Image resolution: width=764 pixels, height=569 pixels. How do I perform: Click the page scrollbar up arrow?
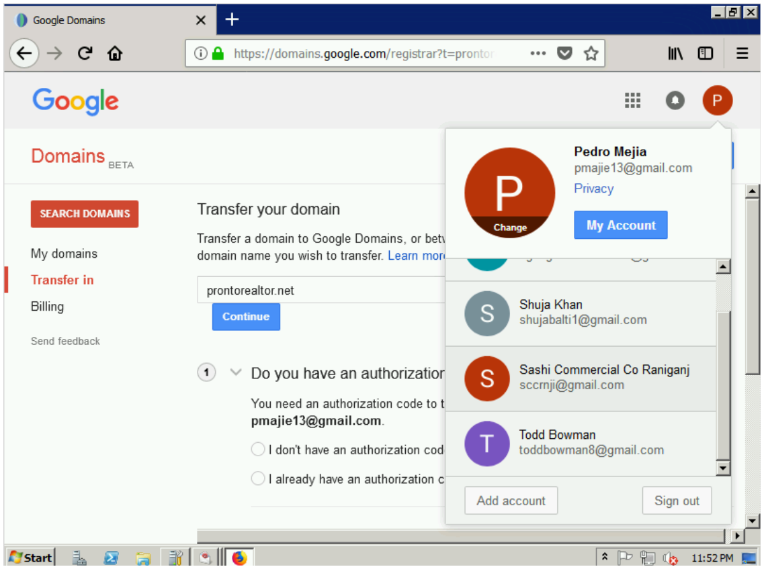(x=753, y=191)
